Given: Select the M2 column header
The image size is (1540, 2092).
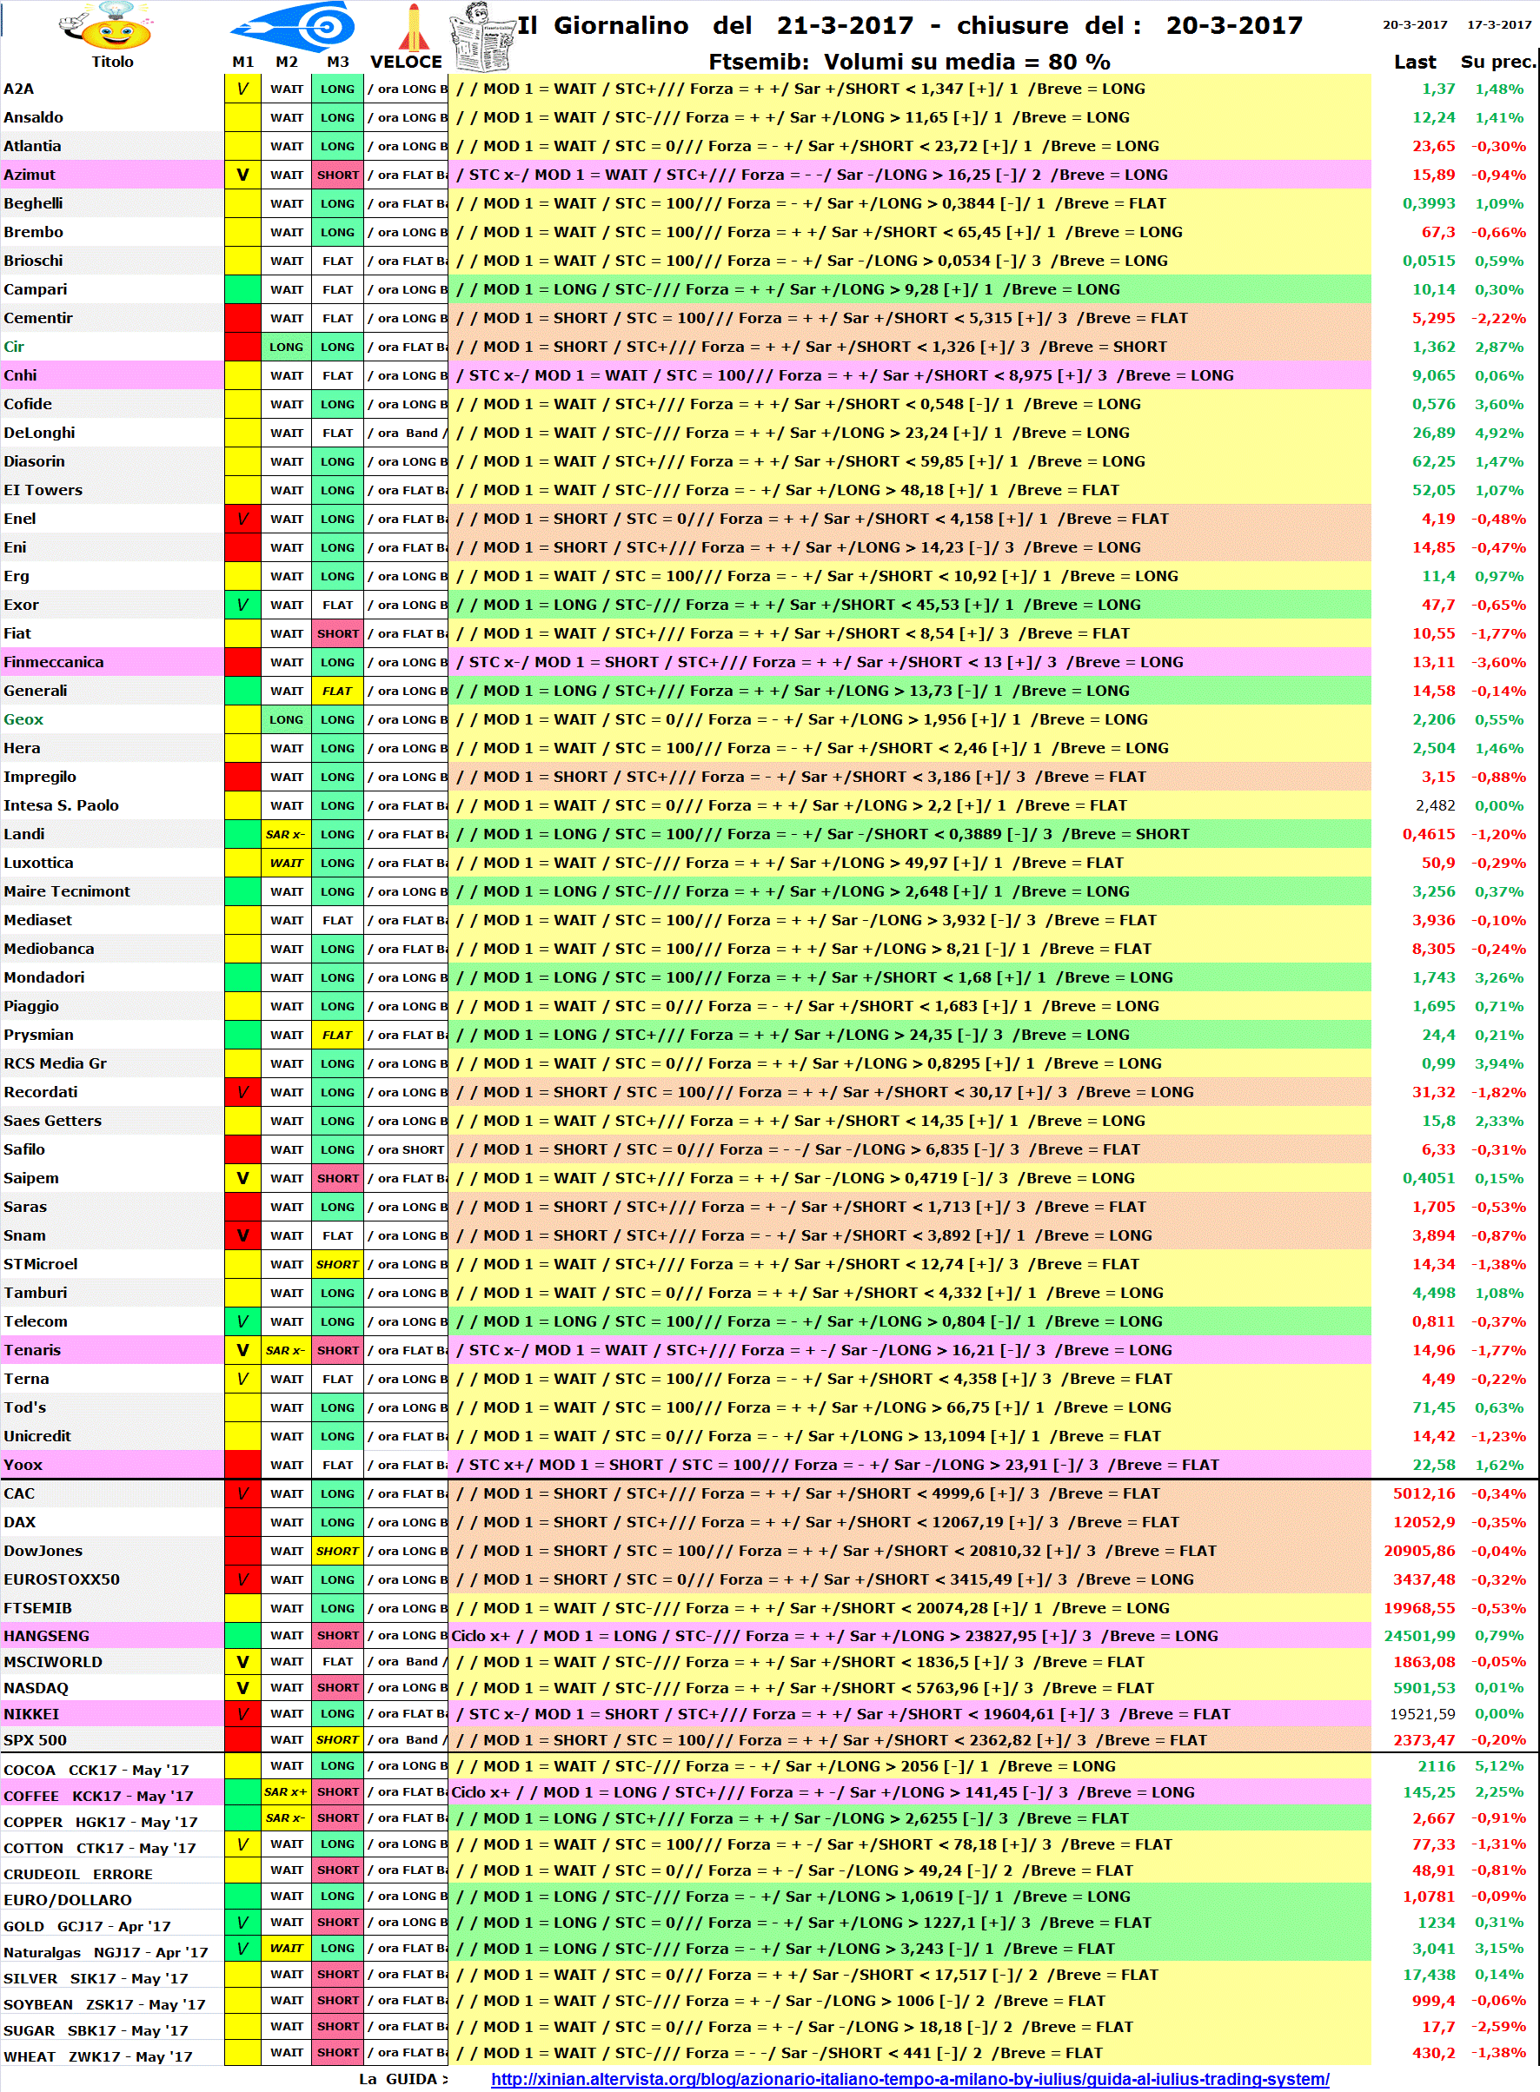Looking at the screenshot, I should pos(286,62).
